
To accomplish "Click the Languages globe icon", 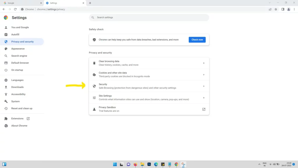I will [x=6, y=80].
